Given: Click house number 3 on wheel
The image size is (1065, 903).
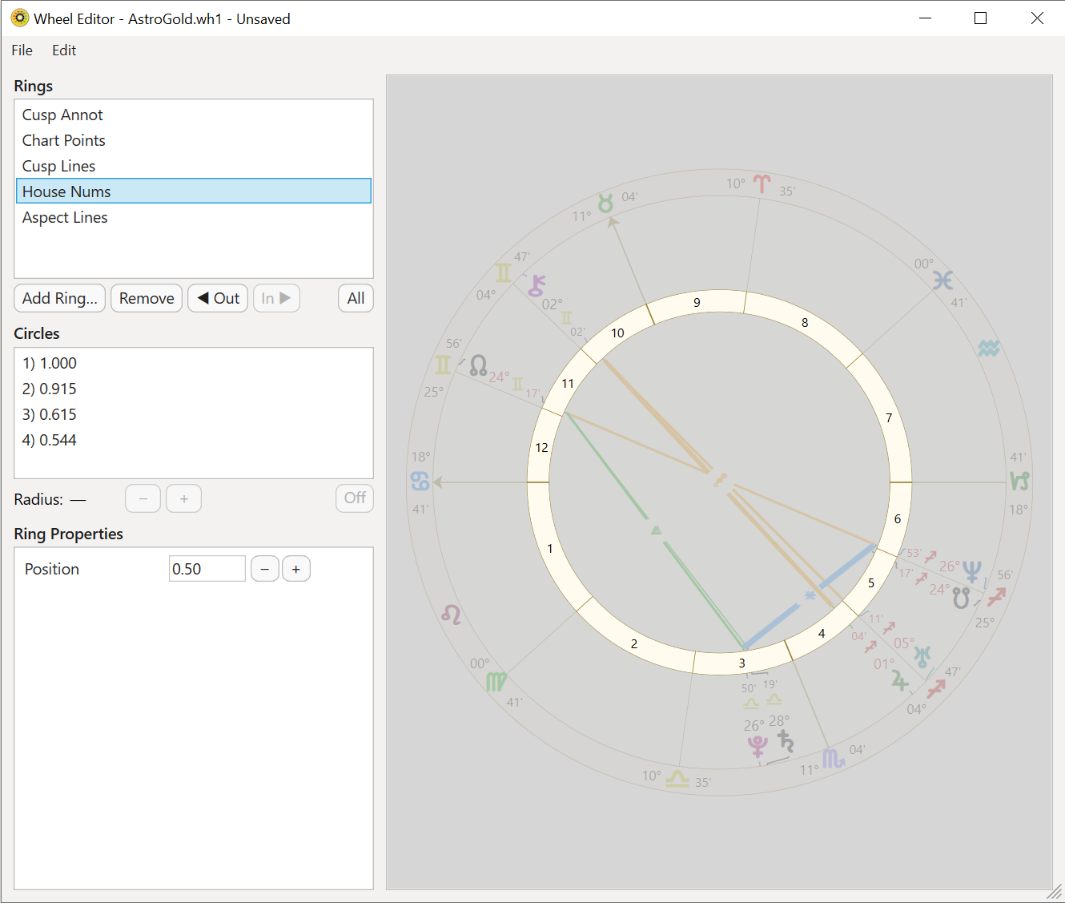Looking at the screenshot, I should 742,663.
